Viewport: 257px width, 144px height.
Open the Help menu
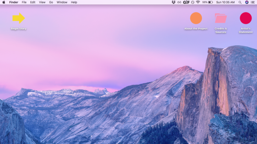[74, 2]
